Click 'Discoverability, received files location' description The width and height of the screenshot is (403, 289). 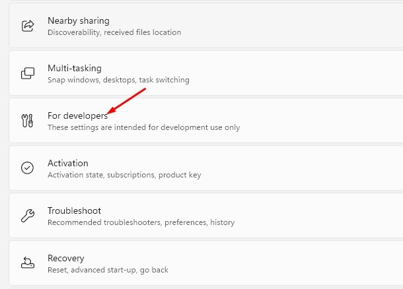tap(114, 32)
